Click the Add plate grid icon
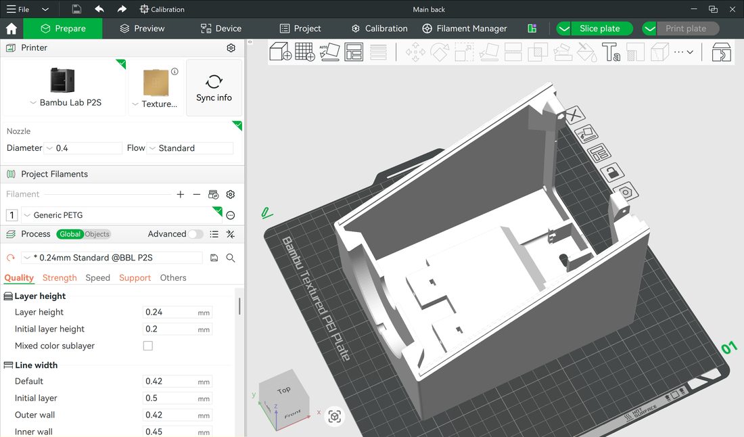Viewport: 744px width, 437px height. pos(304,51)
